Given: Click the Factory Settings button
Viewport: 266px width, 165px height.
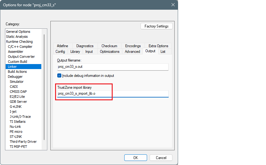Looking at the screenshot, I should coord(156,26).
